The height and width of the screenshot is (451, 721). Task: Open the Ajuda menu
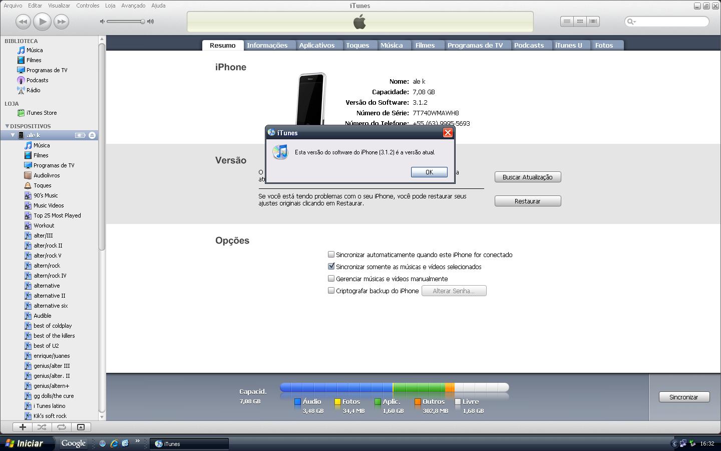tap(158, 6)
